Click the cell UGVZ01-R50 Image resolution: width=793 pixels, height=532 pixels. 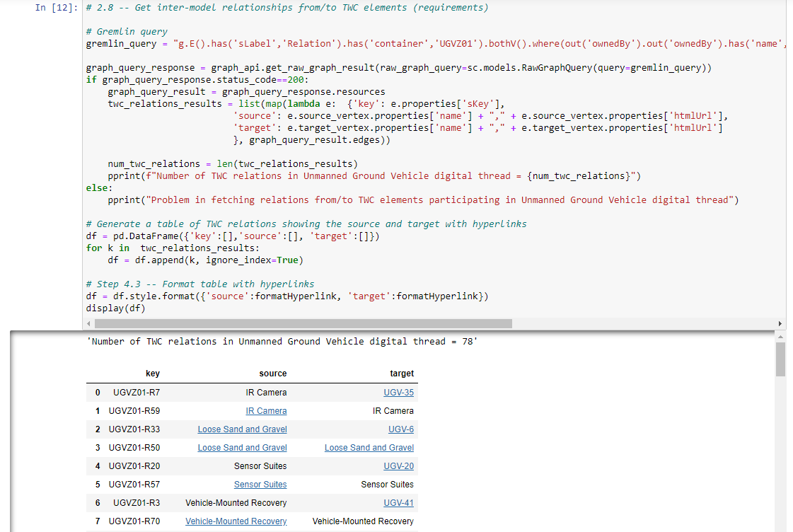tap(134, 448)
